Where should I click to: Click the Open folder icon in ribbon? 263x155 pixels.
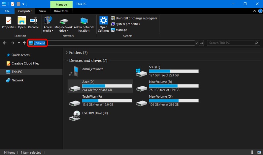pyautogui.click(x=22, y=23)
